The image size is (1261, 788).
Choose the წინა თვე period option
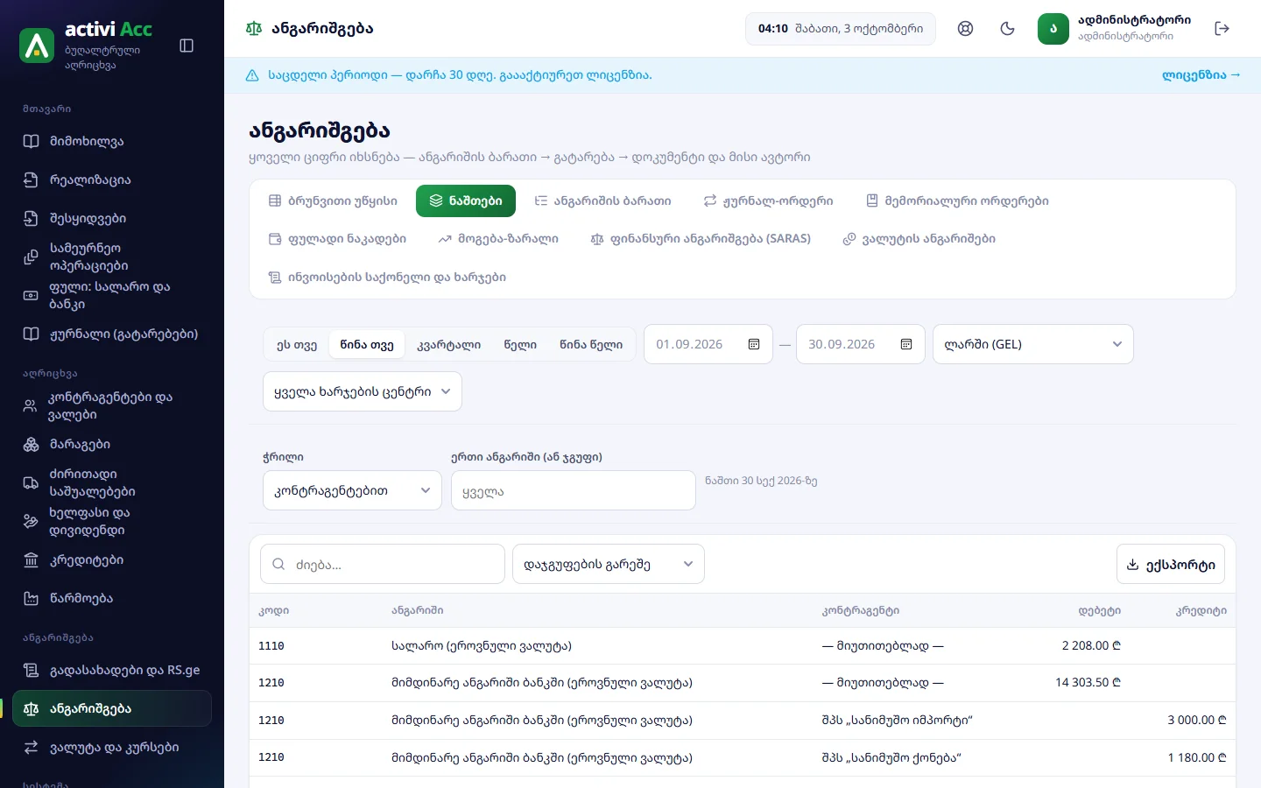[x=367, y=344]
